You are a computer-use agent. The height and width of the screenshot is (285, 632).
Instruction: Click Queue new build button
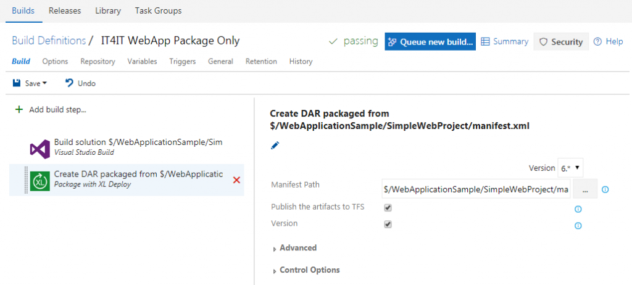point(430,41)
